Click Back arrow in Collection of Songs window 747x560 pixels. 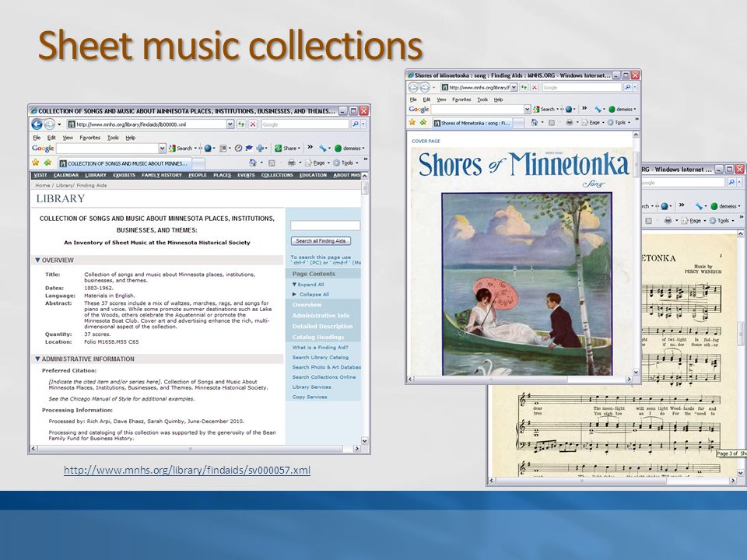click(37, 124)
